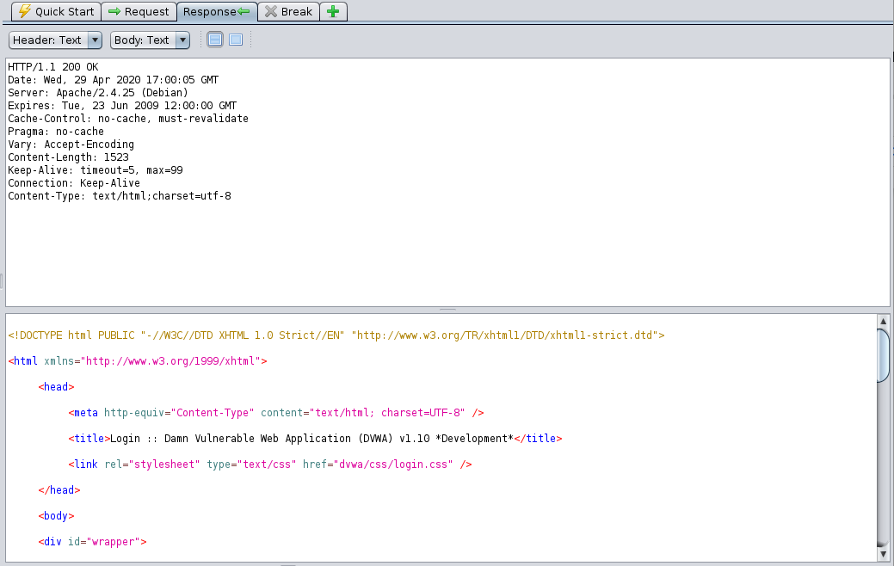Expand the Body: Text view dropdown

pyautogui.click(x=150, y=40)
